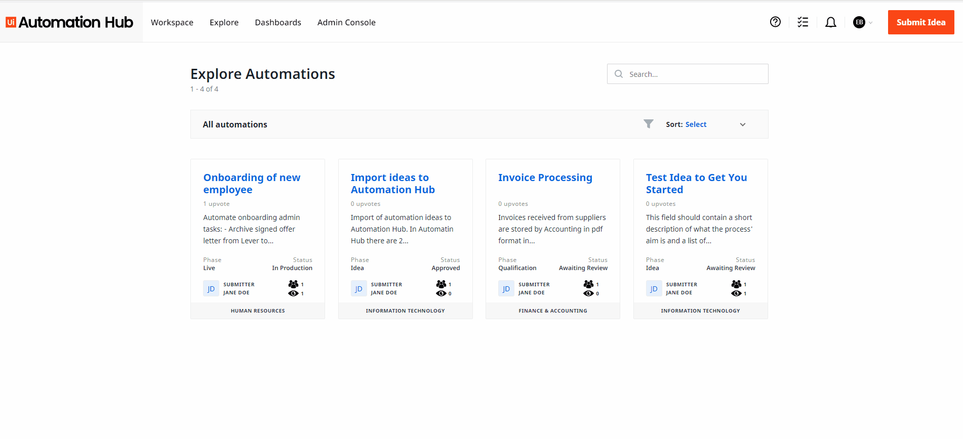963x439 pixels.
Task: Open the Workspace menu
Action: [x=172, y=22]
